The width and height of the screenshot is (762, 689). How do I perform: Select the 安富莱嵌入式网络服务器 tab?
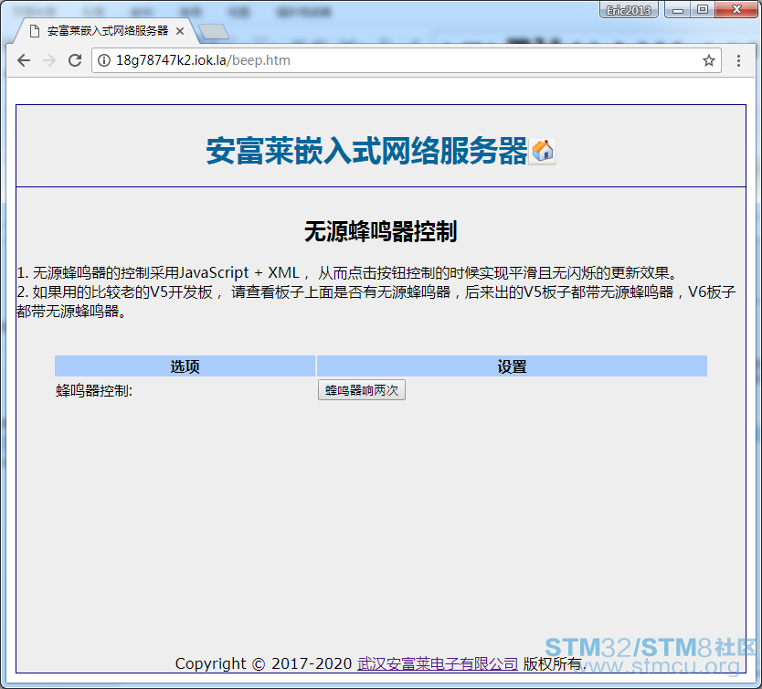(107, 31)
